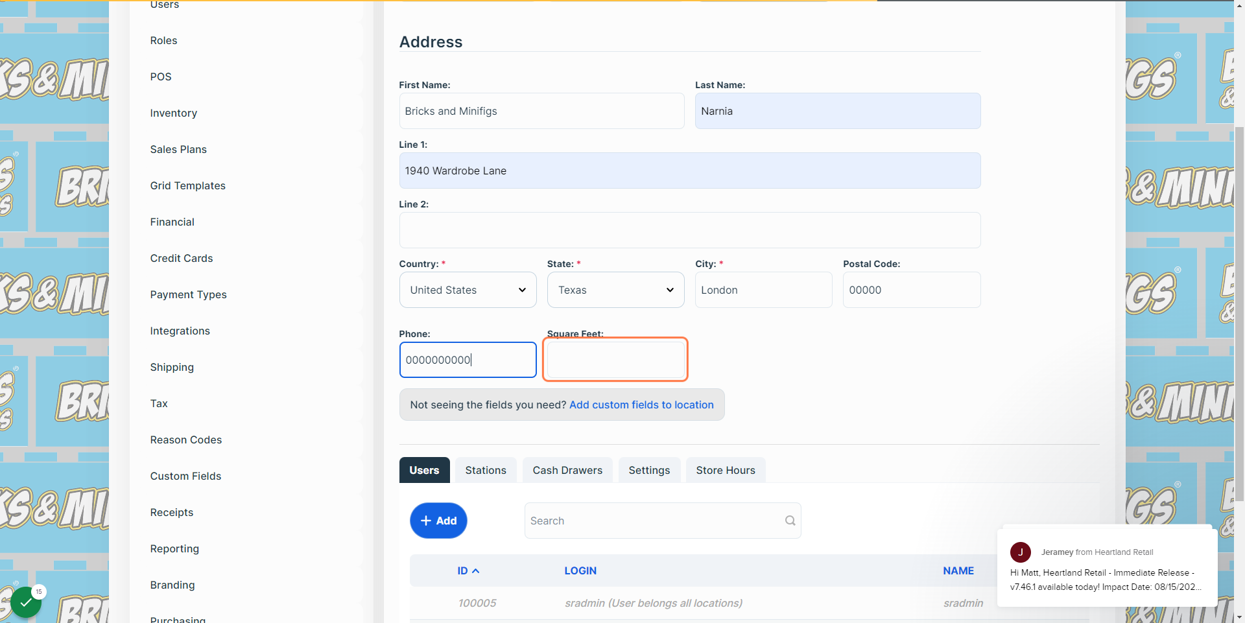Viewport: 1245px width, 623px height.
Task: Switch to the Stations tab
Action: click(x=486, y=470)
